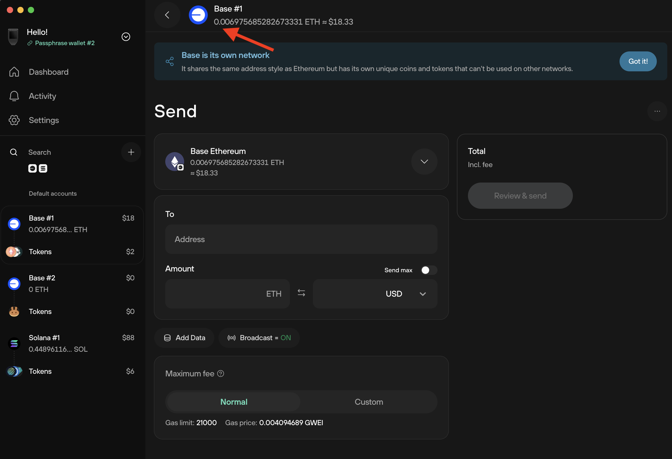Screen dimensions: 672x459
Task: Select the Solana #1 account
Action: point(72,344)
